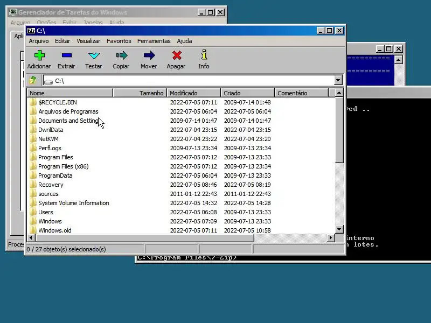Screen dimensions: 431x323
Task: Select the DwnlData folder icon
Action: (33, 130)
